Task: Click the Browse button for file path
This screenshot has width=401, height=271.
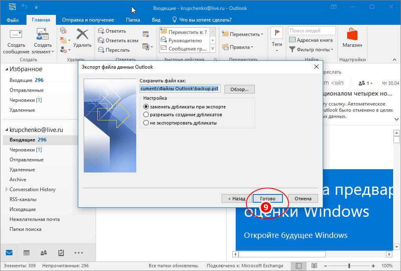Action: (239, 89)
